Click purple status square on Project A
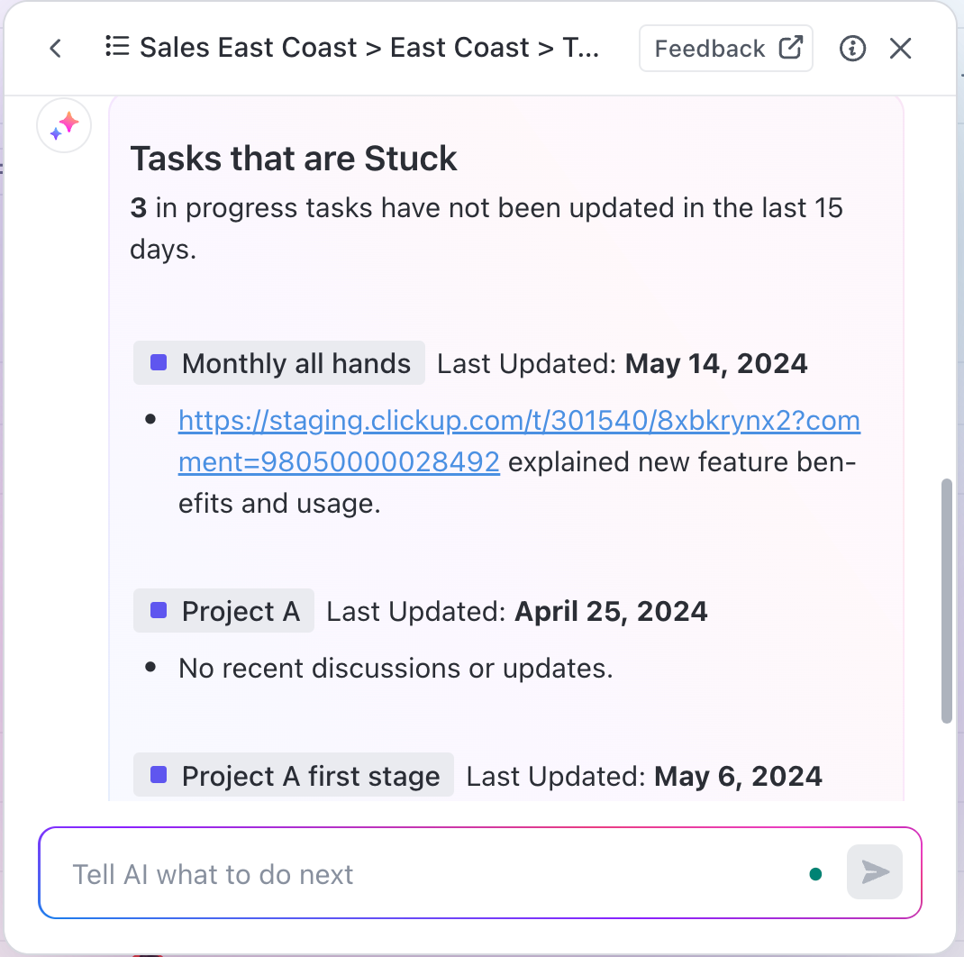 pyautogui.click(x=159, y=610)
